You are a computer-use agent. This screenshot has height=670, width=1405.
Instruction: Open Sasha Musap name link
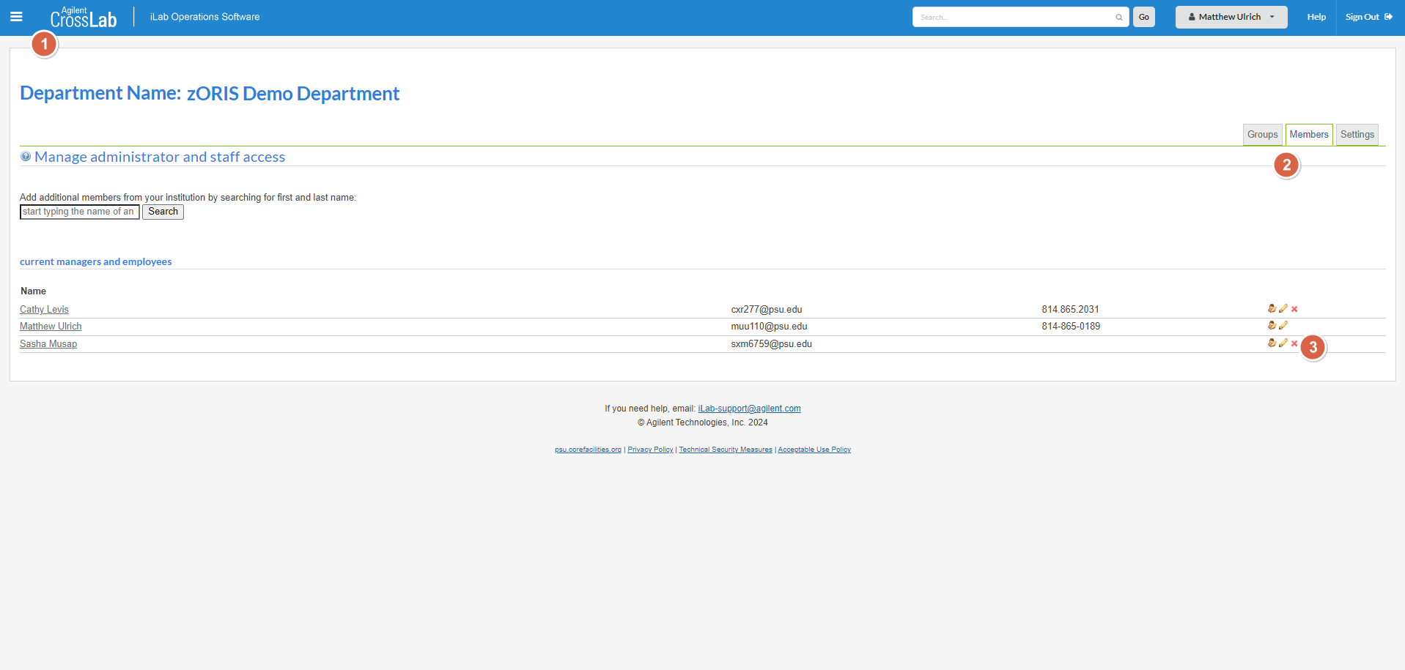point(48,344)
